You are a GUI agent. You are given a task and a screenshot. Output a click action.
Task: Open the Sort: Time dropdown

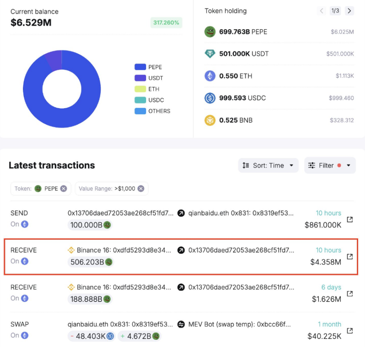(x=268, y=165)
